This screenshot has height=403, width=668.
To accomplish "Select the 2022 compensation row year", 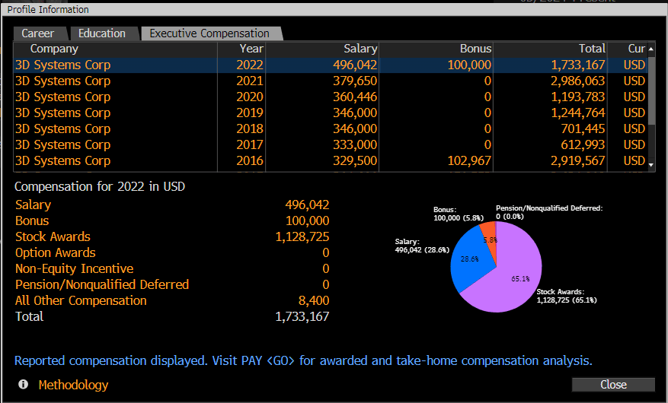I will click(x=250, y=65).
